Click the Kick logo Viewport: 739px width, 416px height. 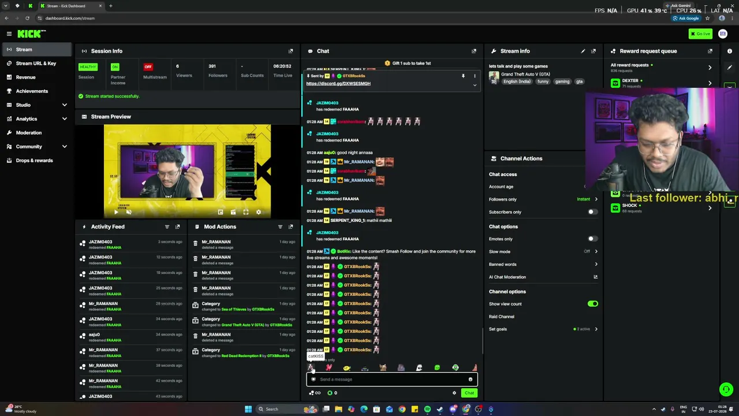(x=31, y=34)
